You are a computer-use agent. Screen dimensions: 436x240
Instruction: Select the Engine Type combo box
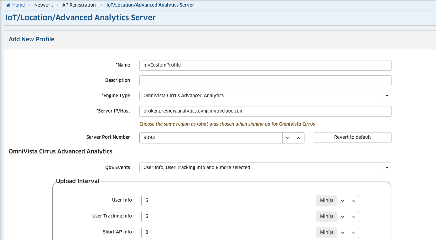coord(265,96)
